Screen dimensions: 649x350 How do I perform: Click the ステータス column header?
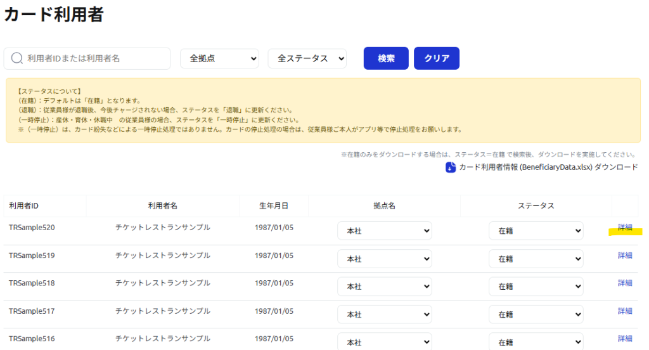(536, 206)
